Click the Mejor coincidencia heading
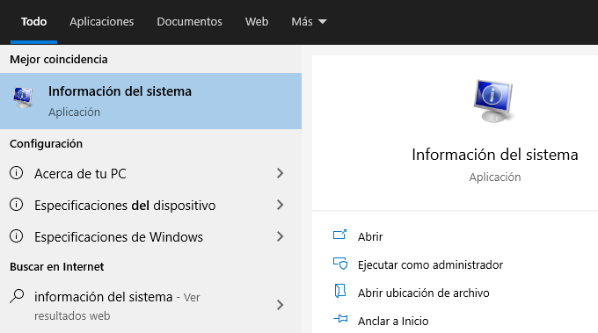This screenshot has width=598, height=333. click(59, 60)
